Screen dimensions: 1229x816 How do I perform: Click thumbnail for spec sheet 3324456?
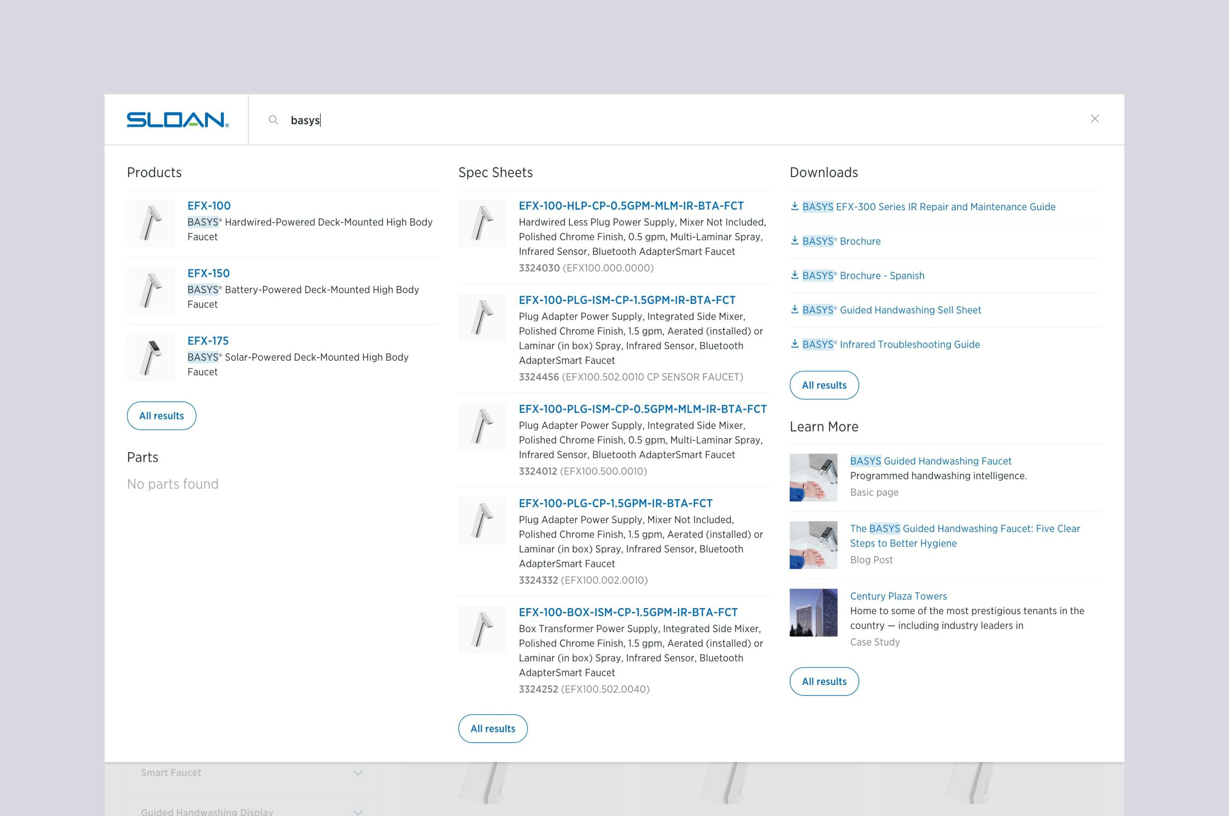[x=482, y=317]
